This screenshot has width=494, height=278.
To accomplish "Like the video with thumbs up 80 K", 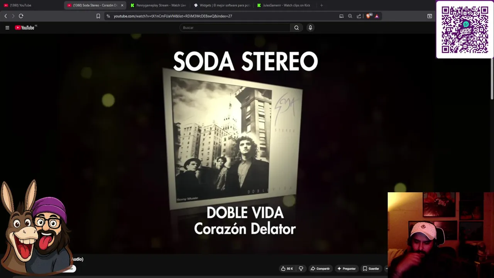I will point(287,269).
